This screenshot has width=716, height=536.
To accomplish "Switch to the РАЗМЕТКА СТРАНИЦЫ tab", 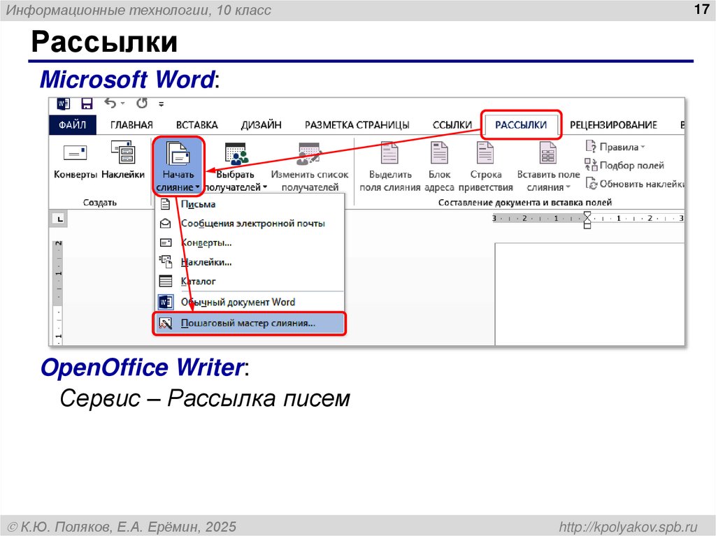I will click(357, 124).
